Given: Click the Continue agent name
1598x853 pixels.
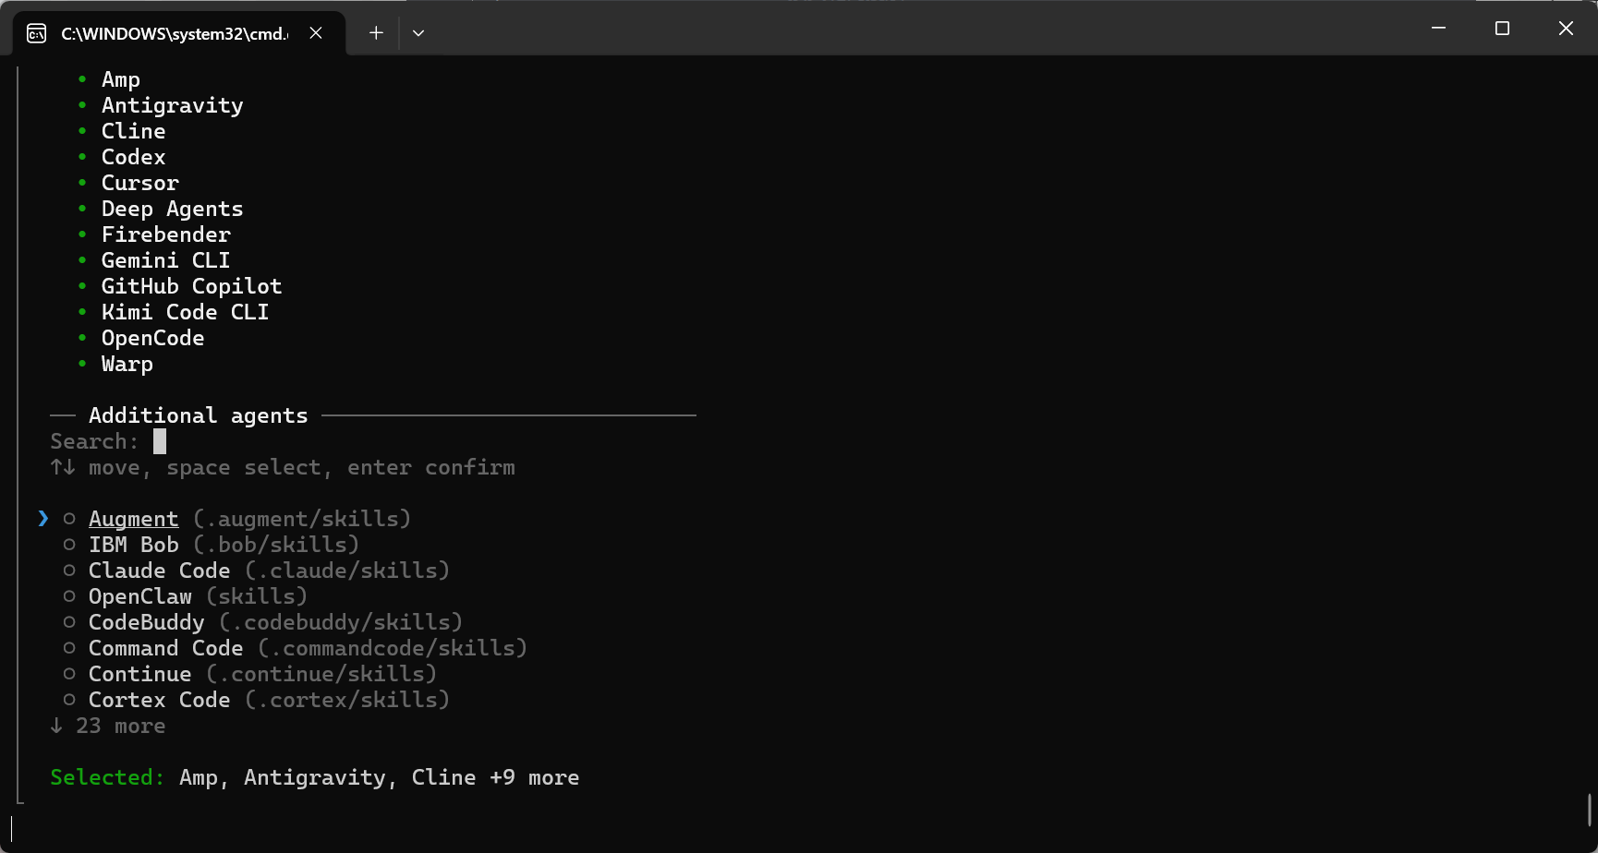Looking at the screenshot, I should click(x=140, y=674).
